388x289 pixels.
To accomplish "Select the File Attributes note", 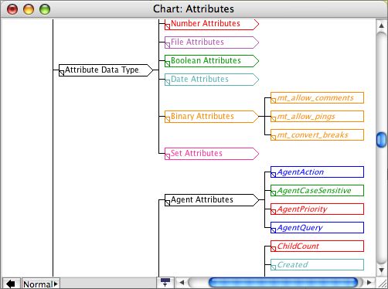I will point(212,42).
